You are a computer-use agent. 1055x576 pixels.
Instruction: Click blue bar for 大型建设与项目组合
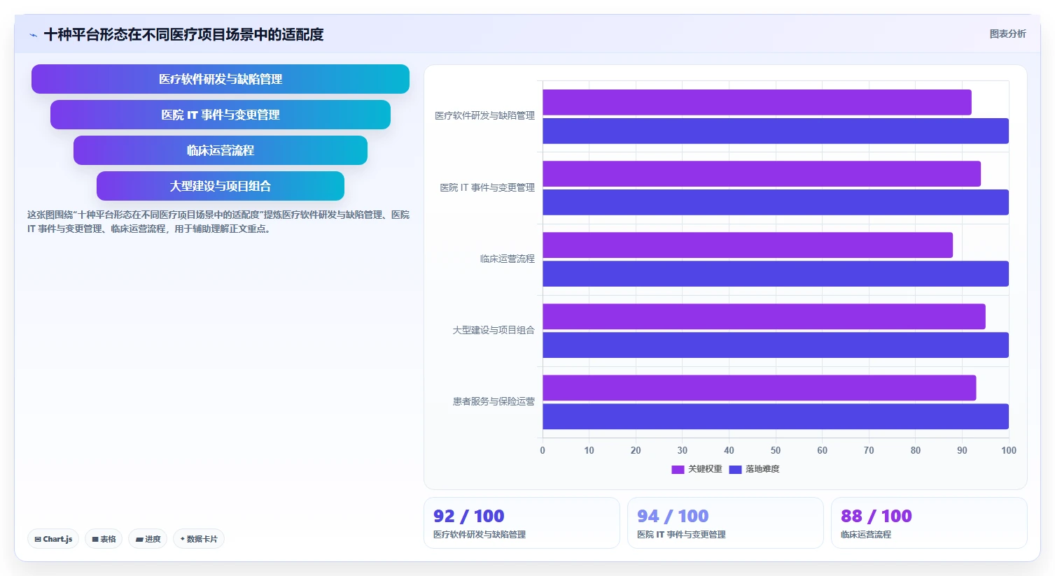click(776, 345)
